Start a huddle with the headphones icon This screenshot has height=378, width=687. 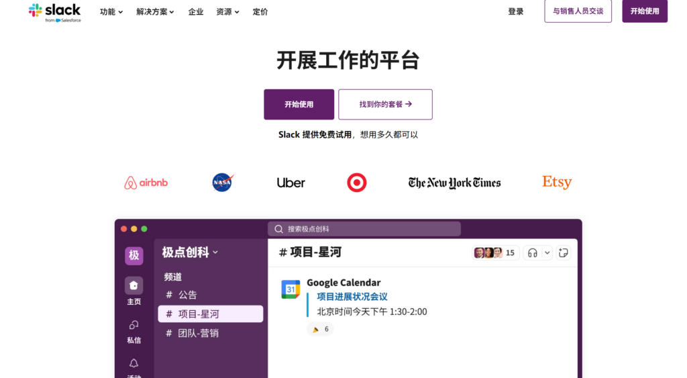pos(532,253)
